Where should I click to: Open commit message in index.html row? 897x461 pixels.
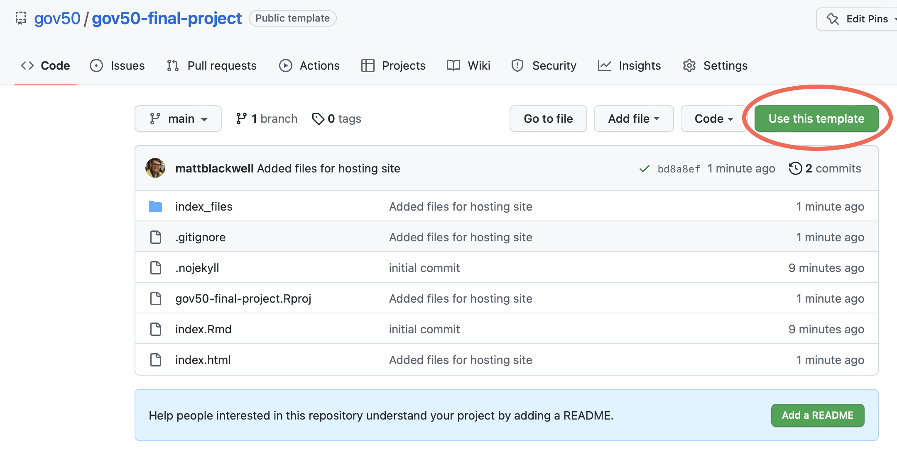(x=461, y=360)
